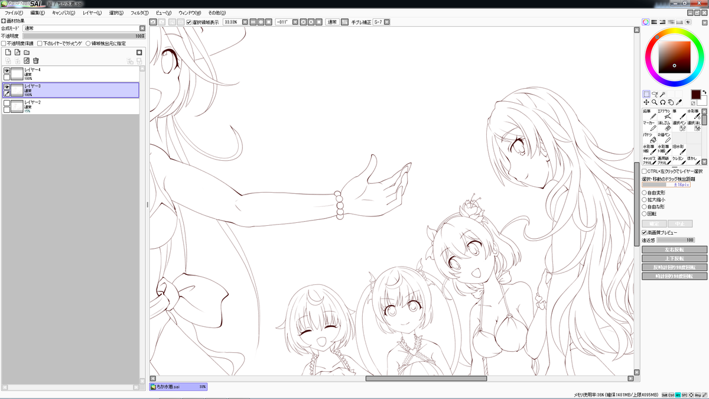Image resolution: width=709 pixels, height=399 pixels.
Task: Rotate canvas counterclockwise toolbar button
Action: pos(303,22)
